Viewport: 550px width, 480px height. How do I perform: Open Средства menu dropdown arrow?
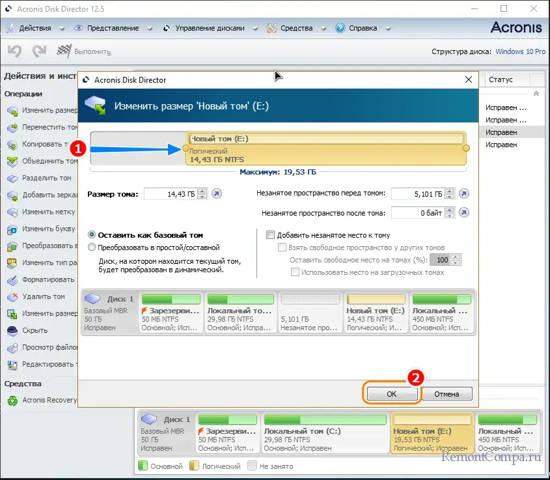[323, 29]
